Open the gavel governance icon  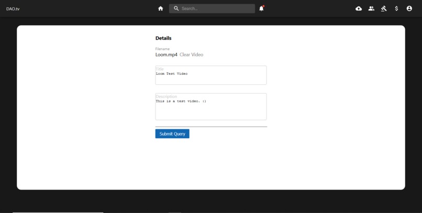pyautogui.click(x=384, y=8)
